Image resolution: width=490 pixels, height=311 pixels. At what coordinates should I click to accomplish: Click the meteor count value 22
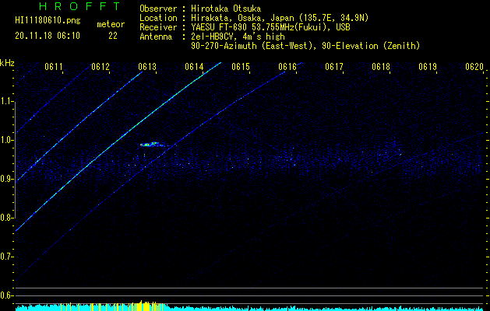click(x=113, y=37)
